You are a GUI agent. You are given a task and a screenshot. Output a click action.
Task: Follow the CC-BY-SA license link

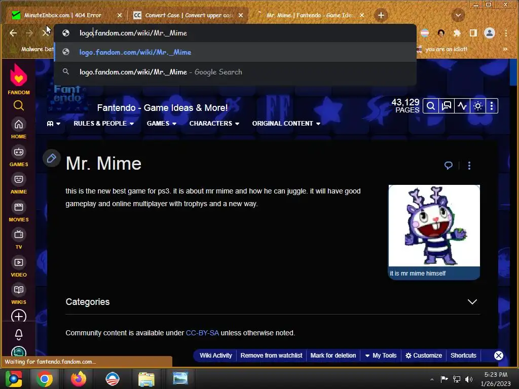point(202,333)
